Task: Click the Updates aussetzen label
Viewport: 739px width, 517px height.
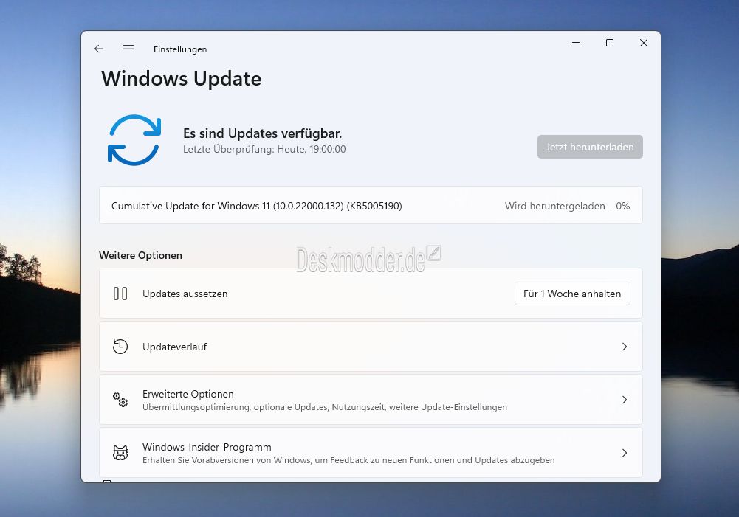Action: click(185, 294)
